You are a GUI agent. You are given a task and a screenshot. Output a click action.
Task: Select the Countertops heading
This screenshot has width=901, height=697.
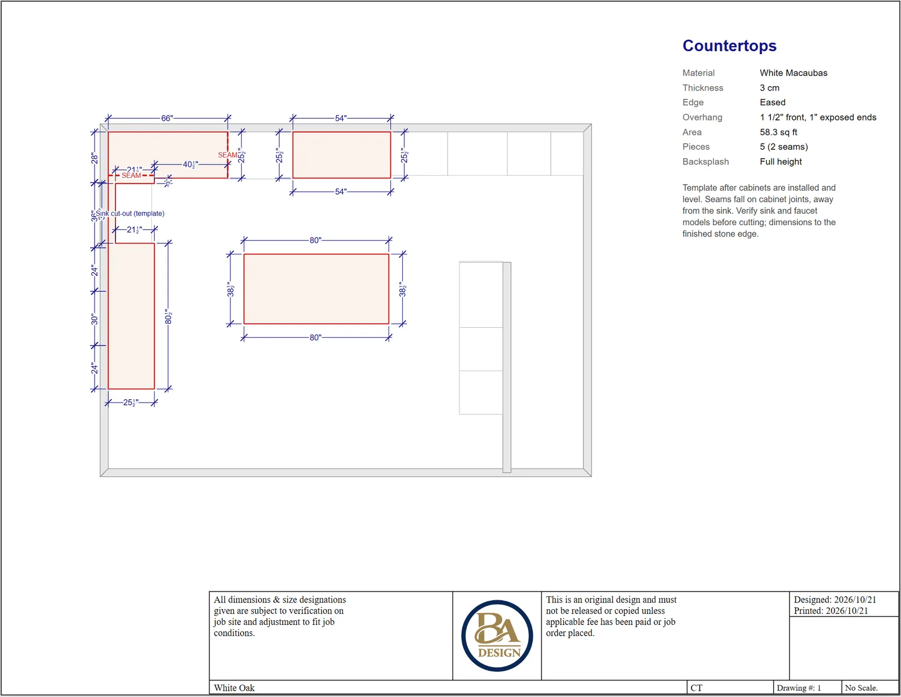pos(729,46)
